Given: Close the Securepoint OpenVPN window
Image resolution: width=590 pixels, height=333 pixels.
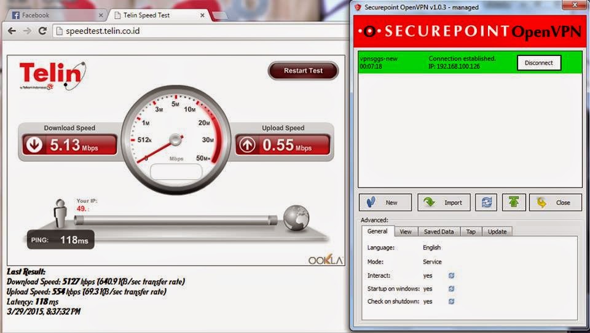Looking at the screenshot, I should pos(575,5).
